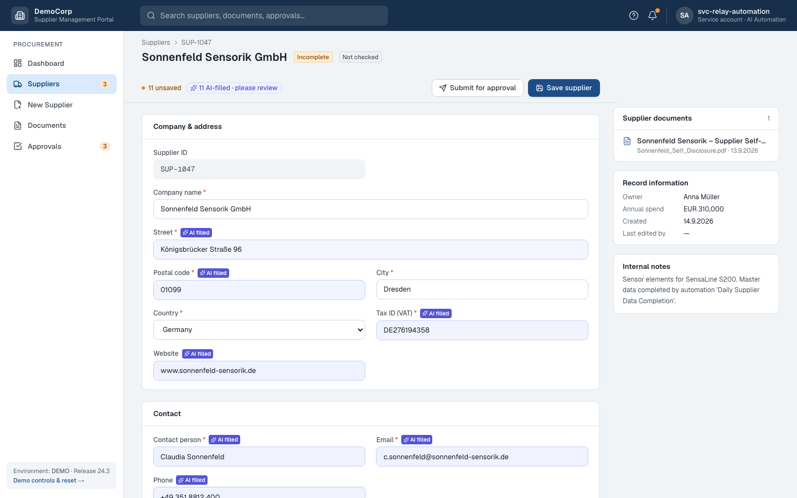The height and width of the screenshot is (498, 797).
Task: Focus the search suppliers input field
Action: click(x=264, y=15)
